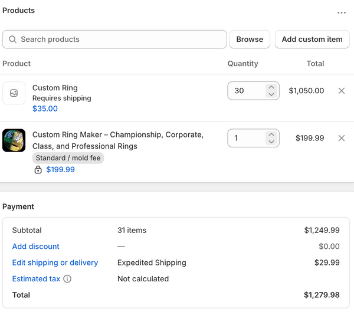The width and height of the screenshot is (354, 312).
Task: Decrease Custom Ring quantity with down arrow
Action: pos(271,94)
